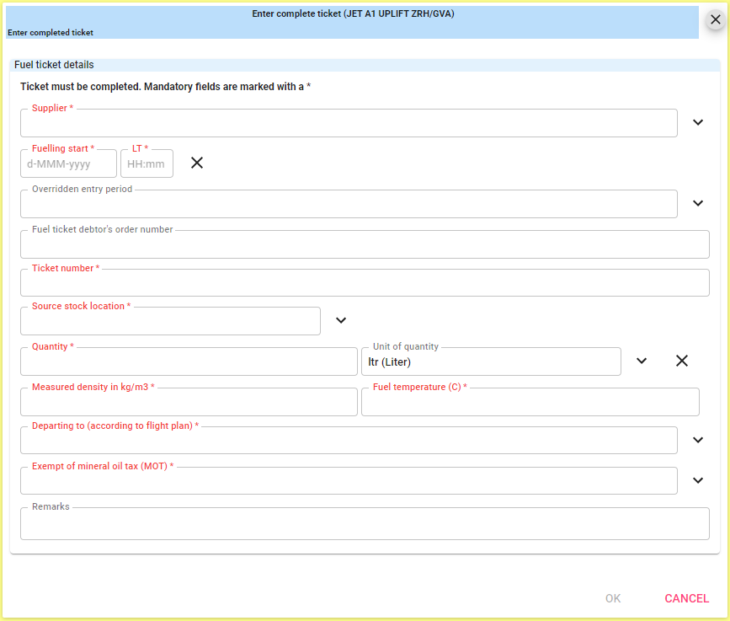
Task: Click the 'Ticket must be completed' notice text
Action: coord(165,87)
